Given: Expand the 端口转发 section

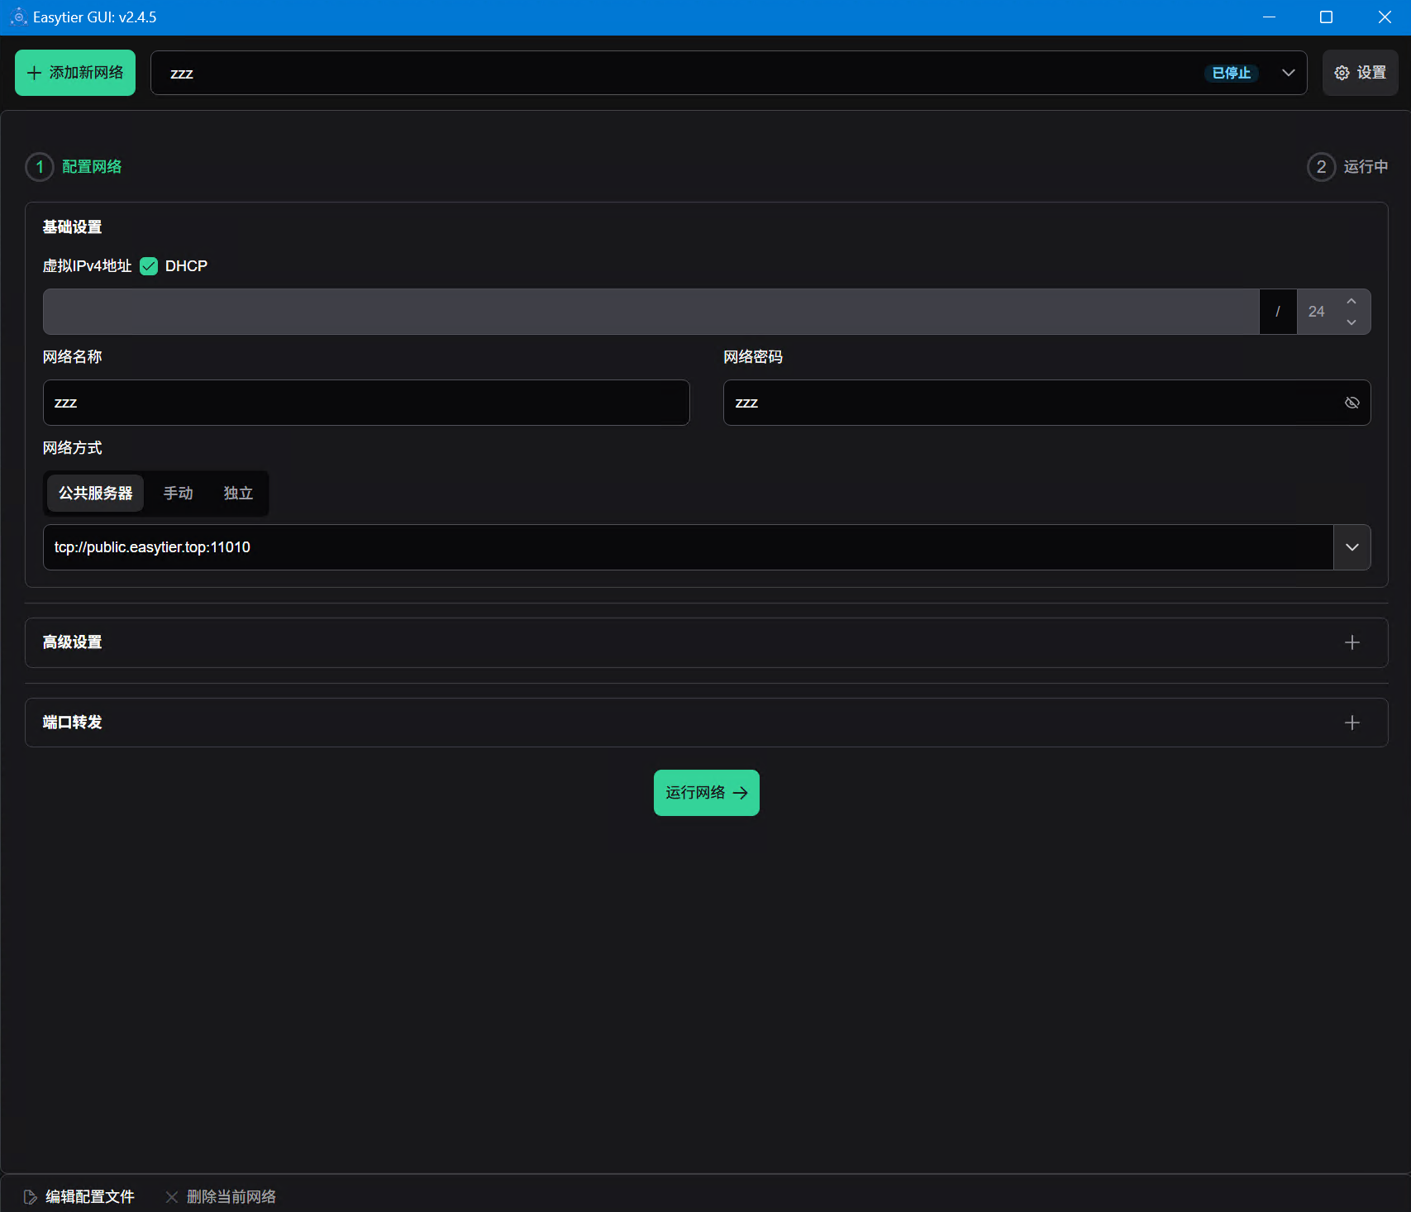Looking at the screenshot, I should click(x=1351, y=723).
